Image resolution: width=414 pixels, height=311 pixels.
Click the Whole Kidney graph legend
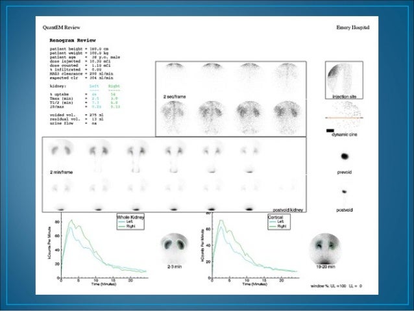pyautogui.click(x=129, y=221)
